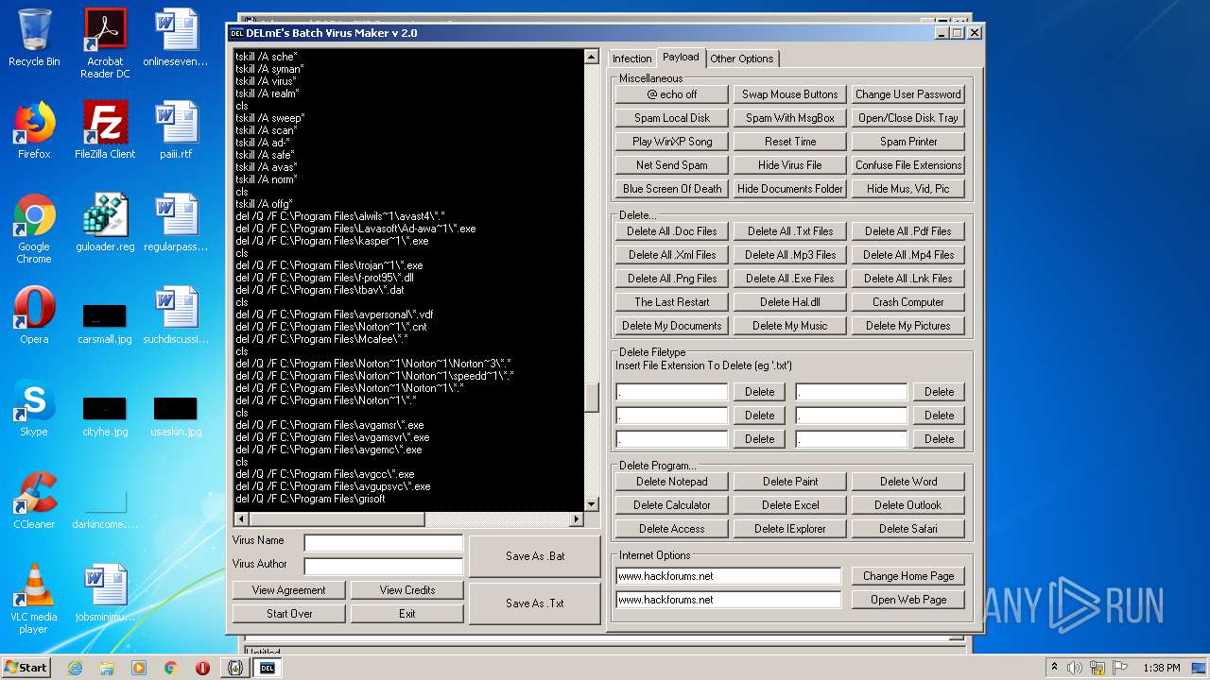Open Windows Media Player taskbar icon
The image size is (1210, 680).
click(139, 668)
